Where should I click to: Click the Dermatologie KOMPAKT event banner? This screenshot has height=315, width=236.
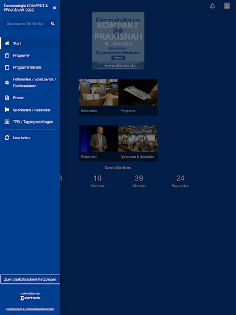click(118, 41)
